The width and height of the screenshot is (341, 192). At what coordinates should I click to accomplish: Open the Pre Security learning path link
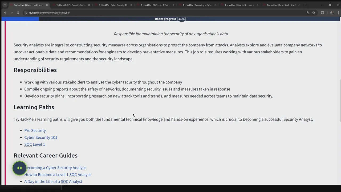(x=35, y=130)
